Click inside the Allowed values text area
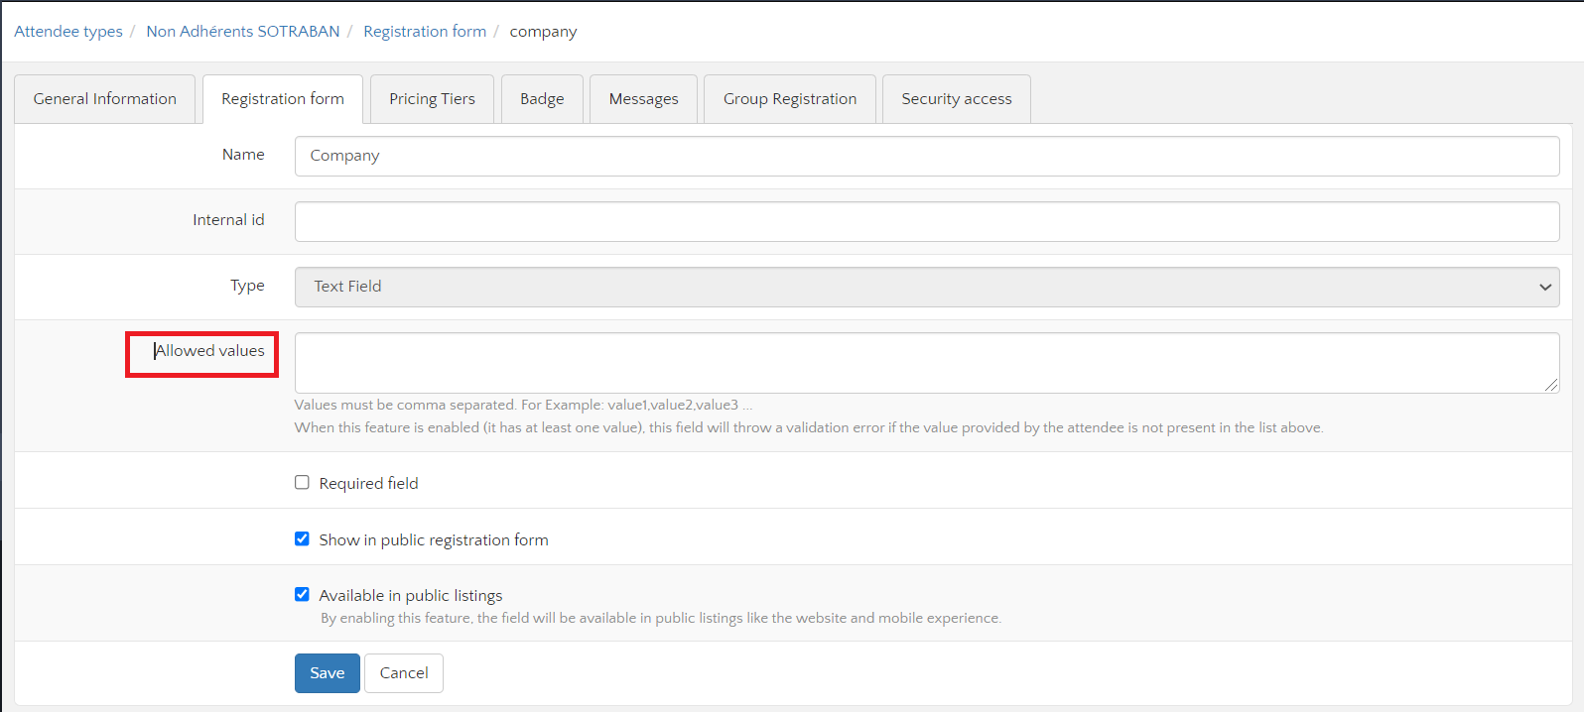The height and width of the screenshot is (712, 1584). pos(926,362)
